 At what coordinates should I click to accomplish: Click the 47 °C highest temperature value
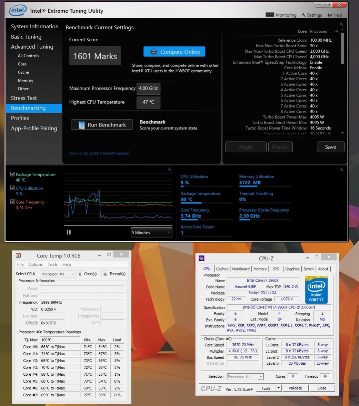[x=148, y=102]
